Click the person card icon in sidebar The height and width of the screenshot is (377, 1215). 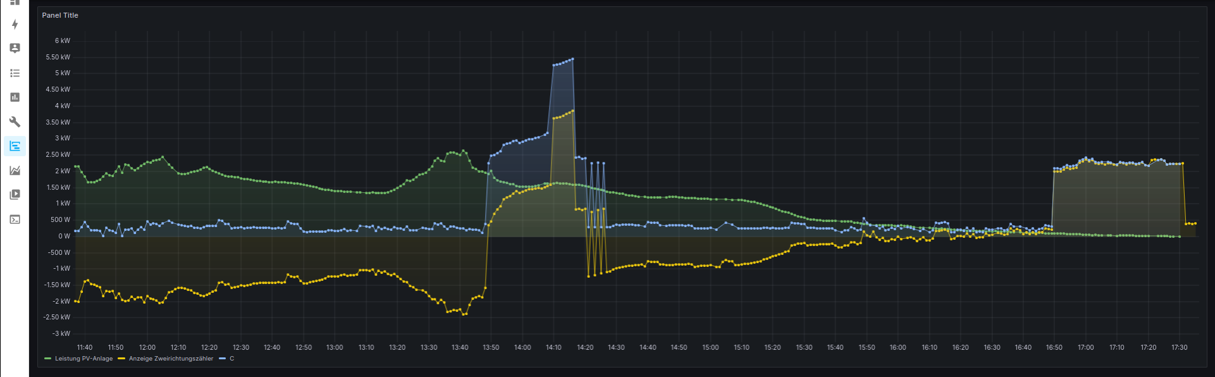tap(15, 49)
